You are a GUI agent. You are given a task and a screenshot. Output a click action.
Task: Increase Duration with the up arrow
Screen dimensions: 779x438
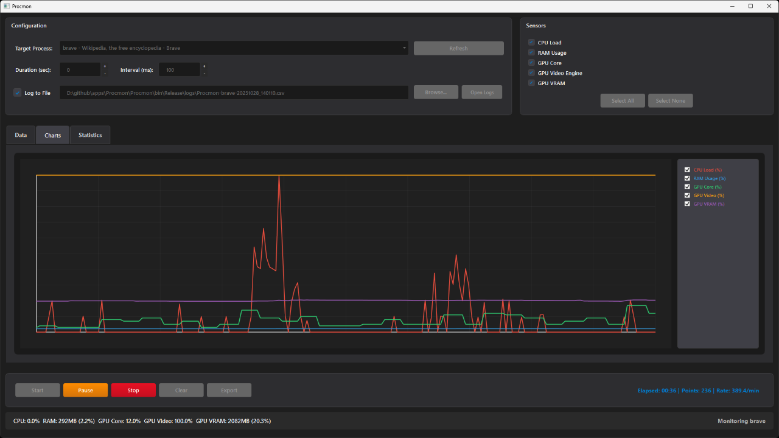tap(105, 66)
